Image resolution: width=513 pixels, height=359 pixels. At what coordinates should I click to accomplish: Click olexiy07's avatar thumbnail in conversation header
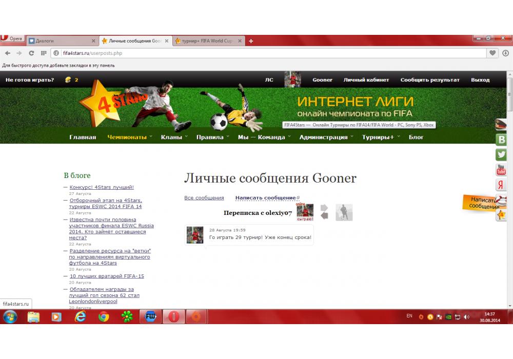click(x=305, y=211)
